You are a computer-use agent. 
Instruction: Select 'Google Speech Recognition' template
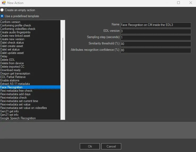tap(18, 118)
